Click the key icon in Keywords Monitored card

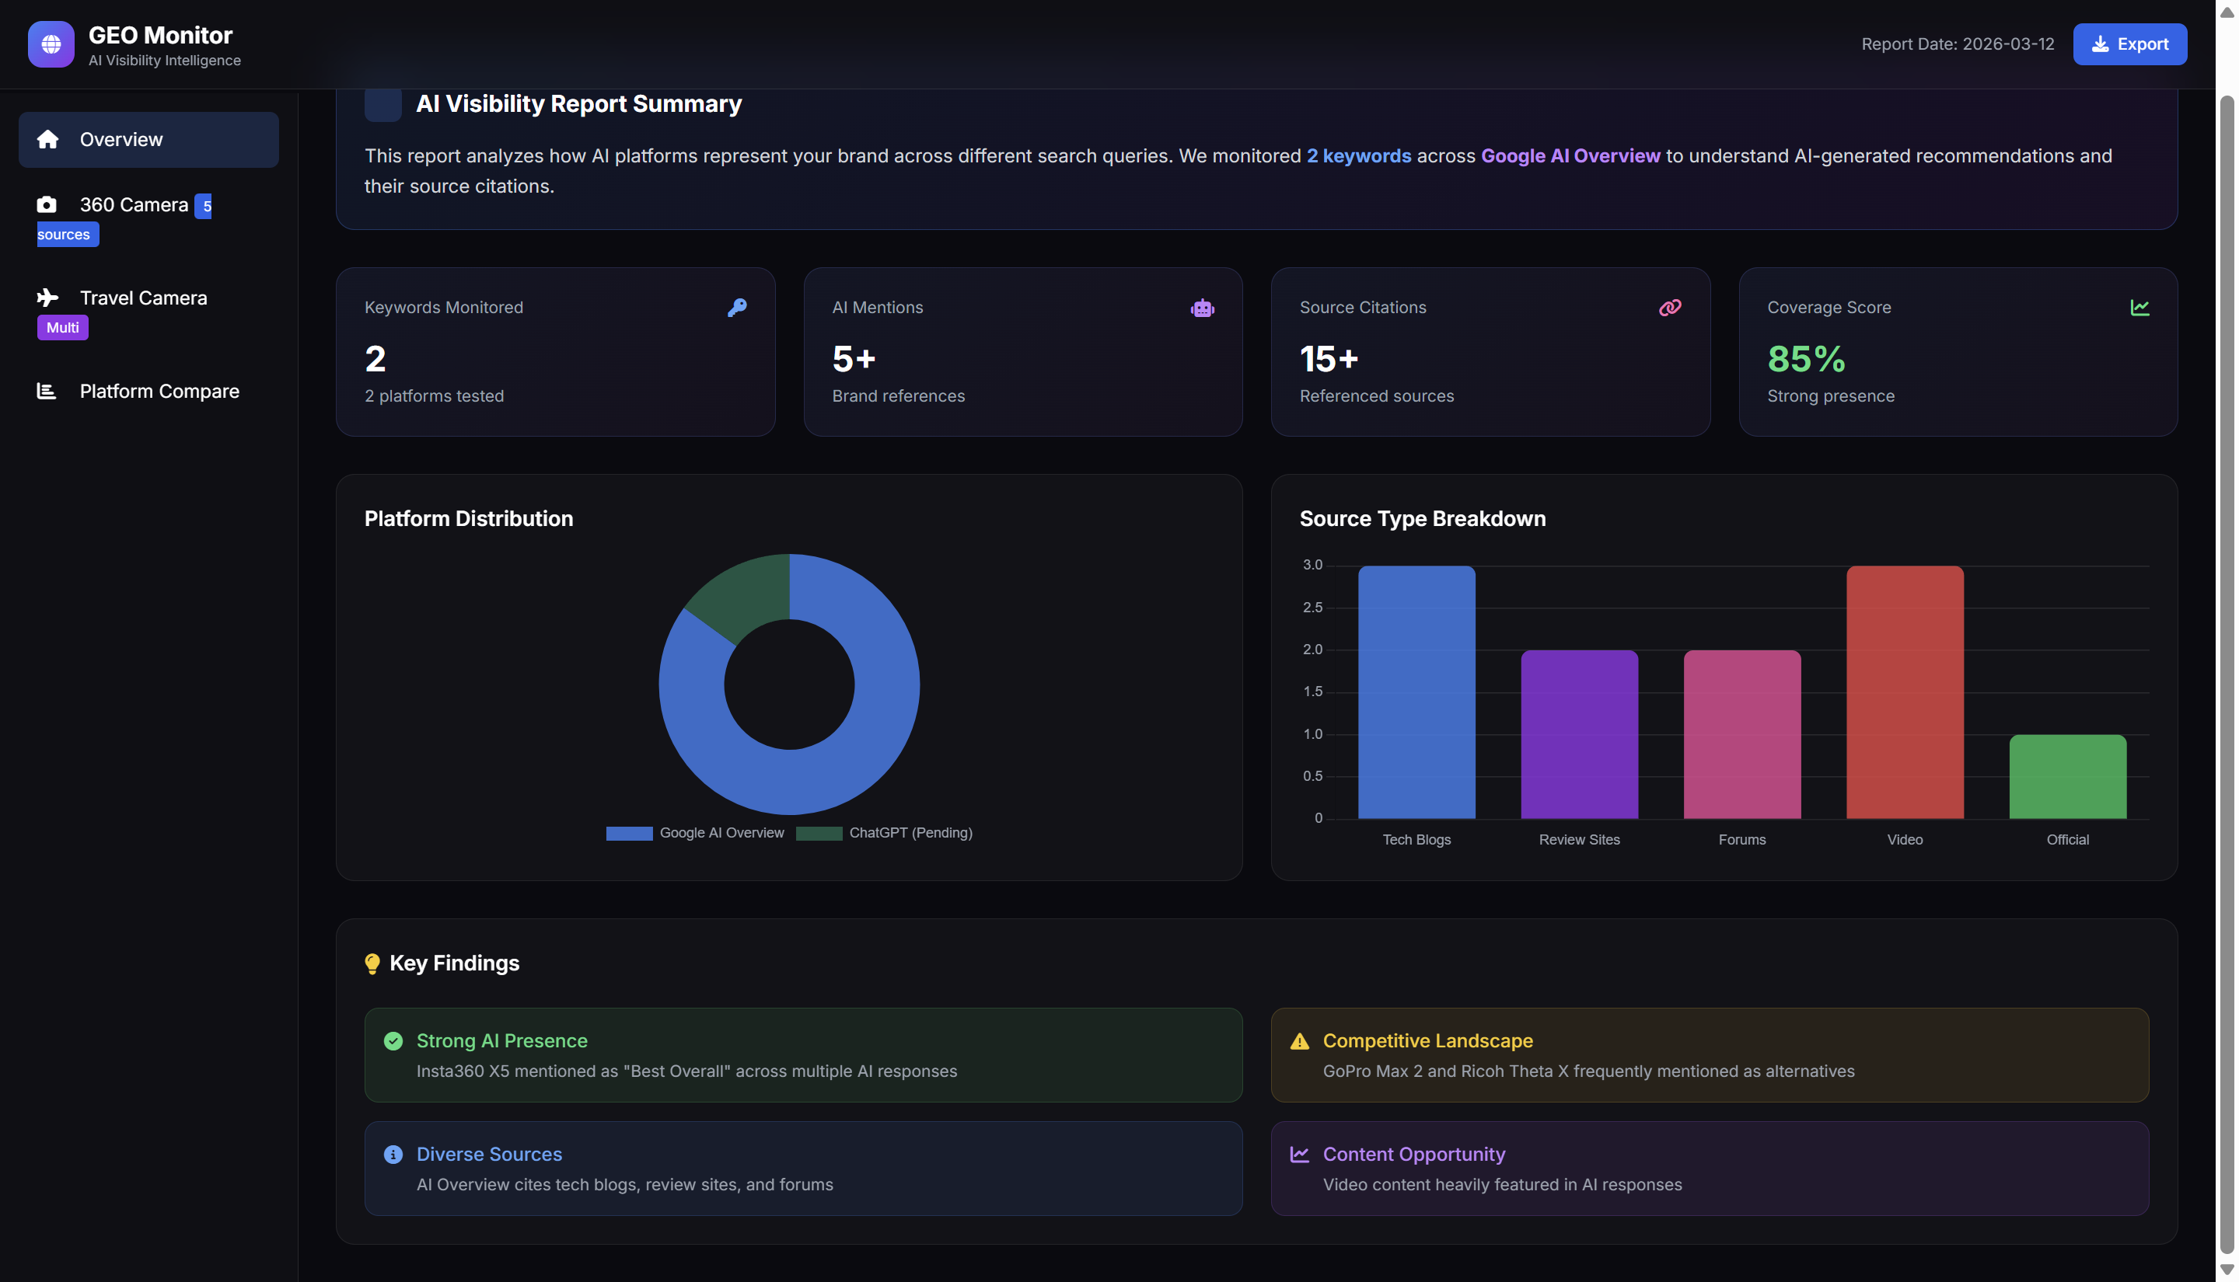coord(737,308)
